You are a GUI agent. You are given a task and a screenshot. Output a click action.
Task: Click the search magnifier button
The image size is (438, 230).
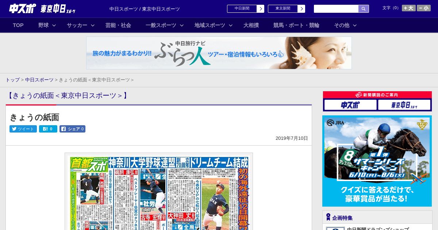click(x=364, y=9)
